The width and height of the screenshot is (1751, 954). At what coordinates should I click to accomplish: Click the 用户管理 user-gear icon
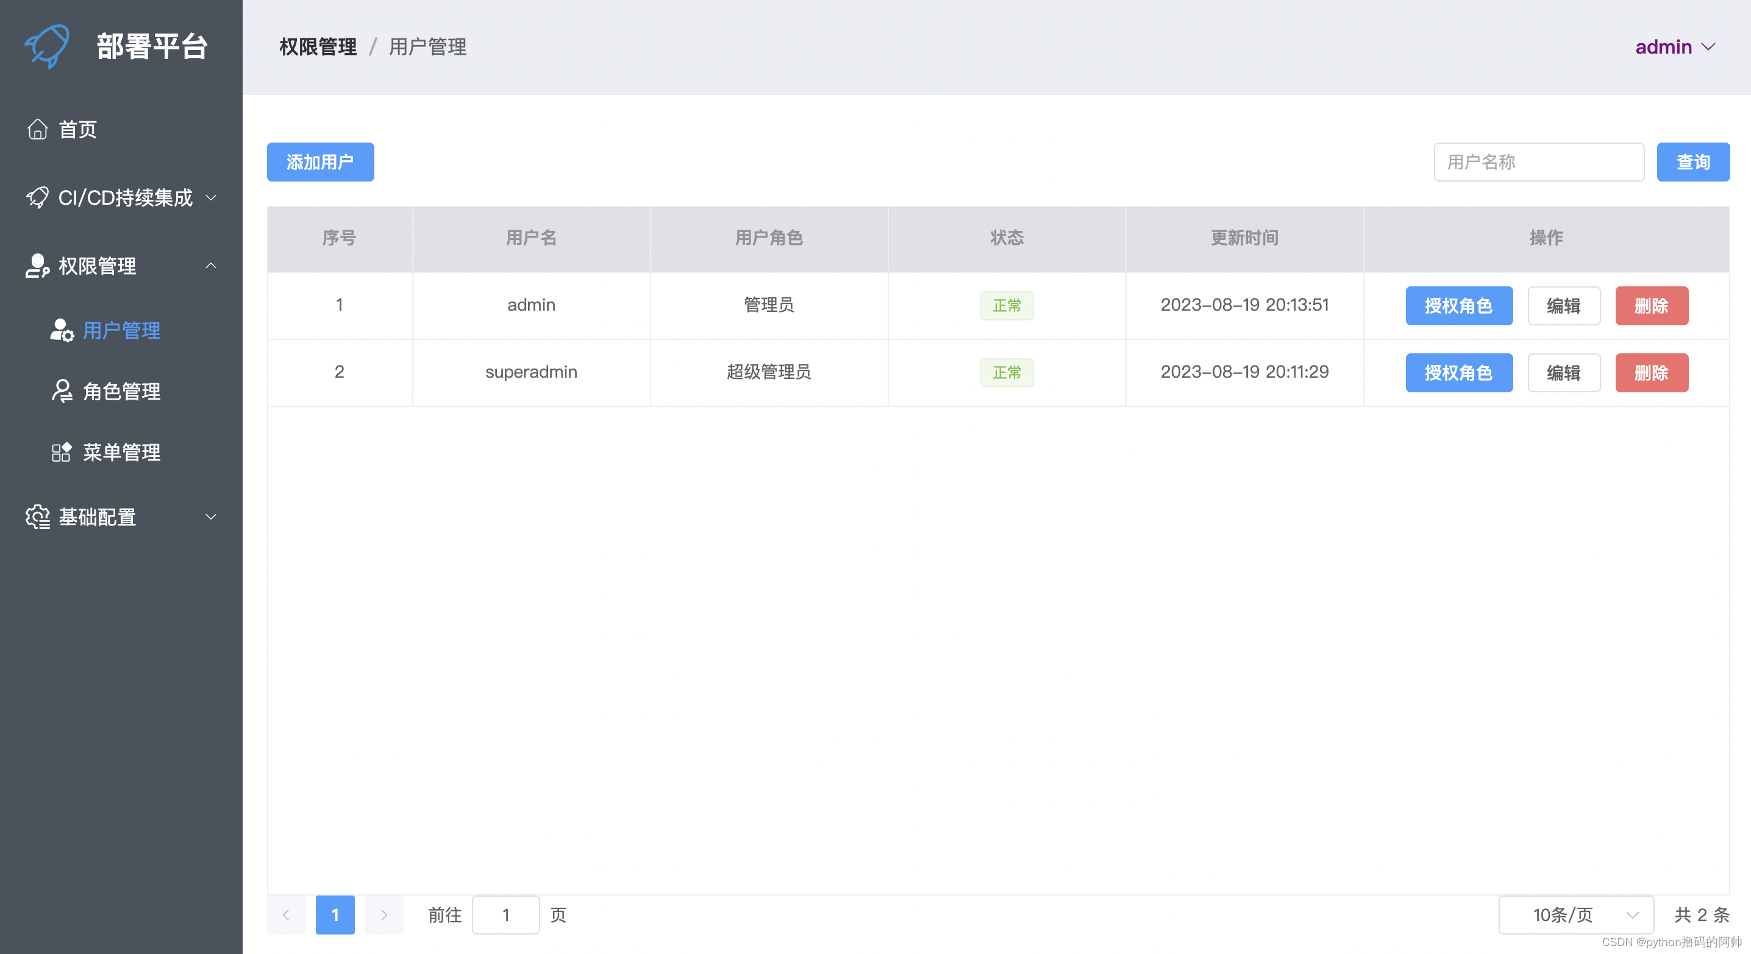coord(62,331)
